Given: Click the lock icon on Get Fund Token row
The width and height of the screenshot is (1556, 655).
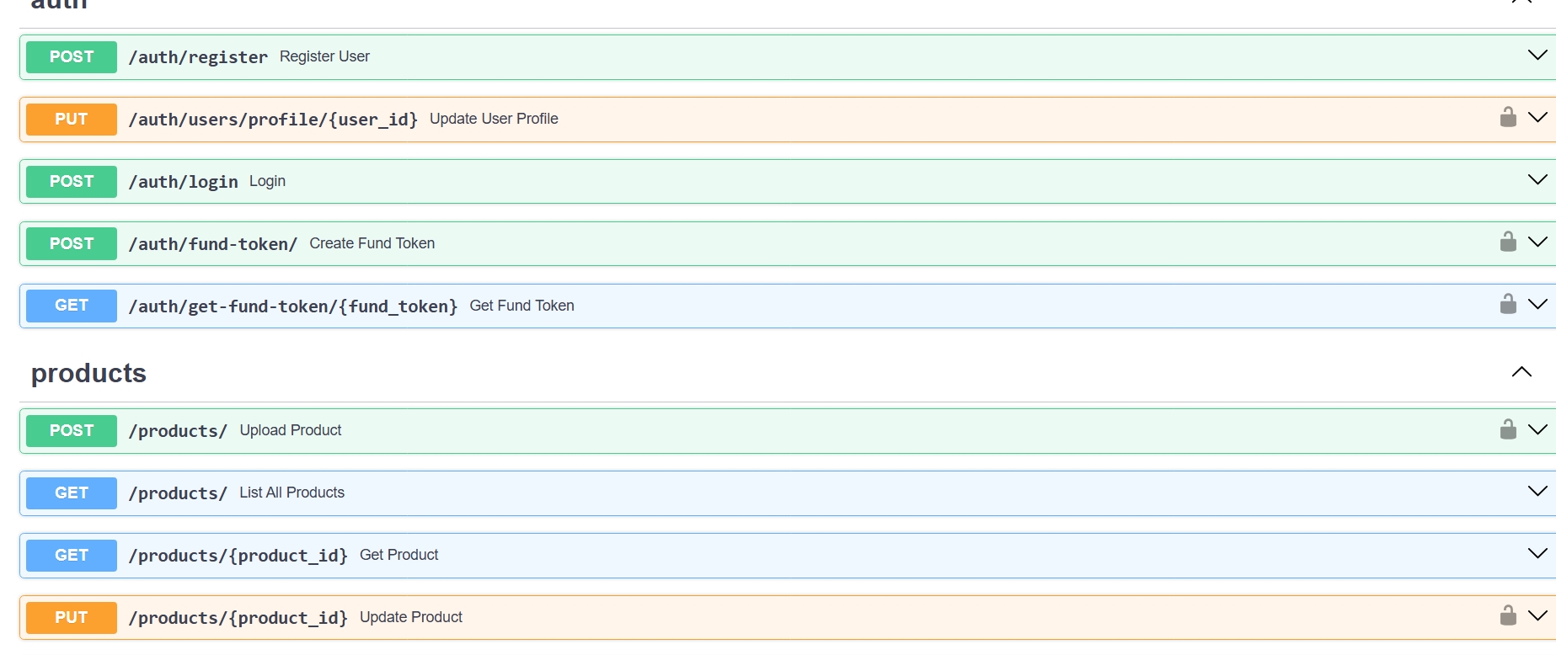Looking at the screenshot, I should (x=1508, y=304).
